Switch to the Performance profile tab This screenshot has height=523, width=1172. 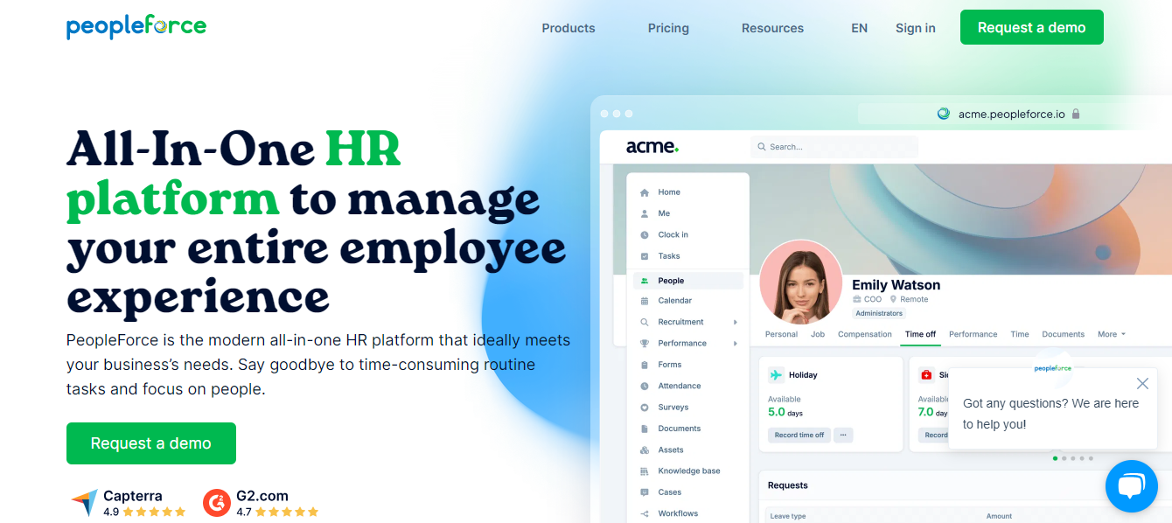(x=973, y=334)
